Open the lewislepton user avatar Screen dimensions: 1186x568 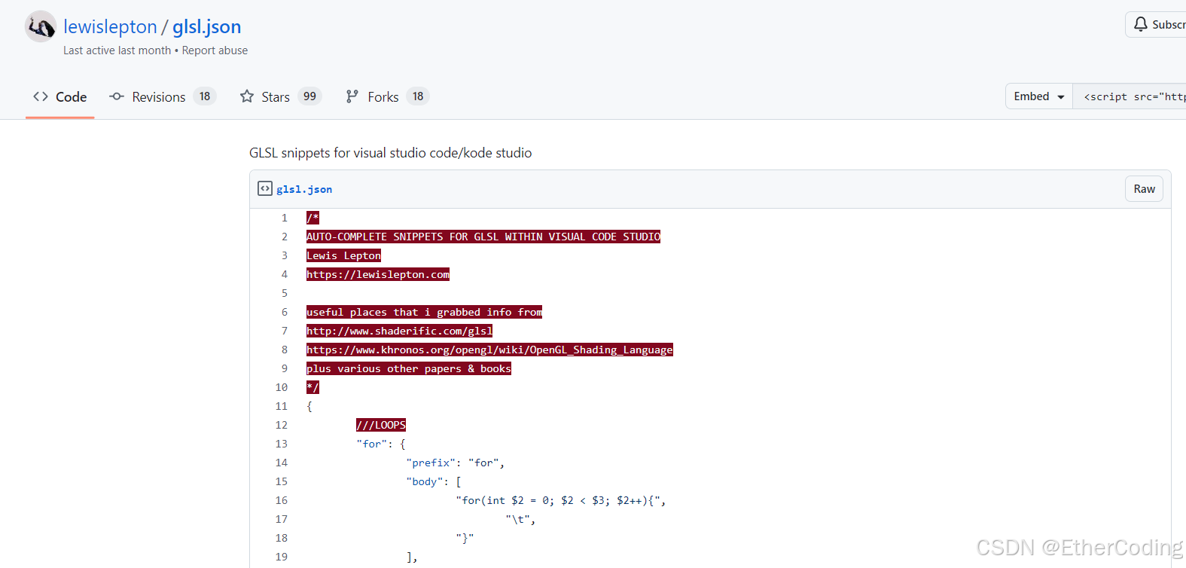pos(41,27)
